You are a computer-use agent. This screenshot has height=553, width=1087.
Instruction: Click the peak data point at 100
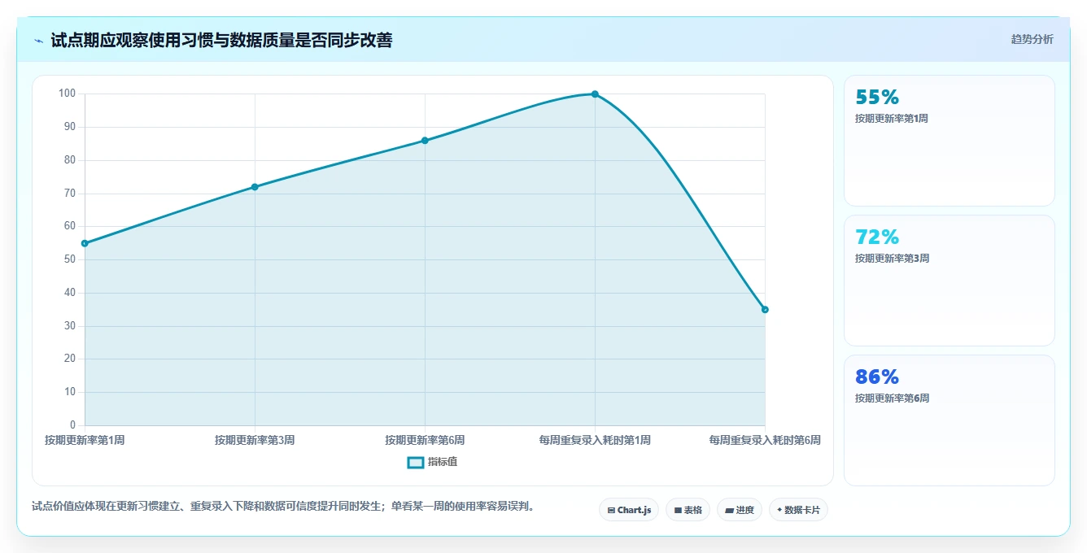(595, 94)
